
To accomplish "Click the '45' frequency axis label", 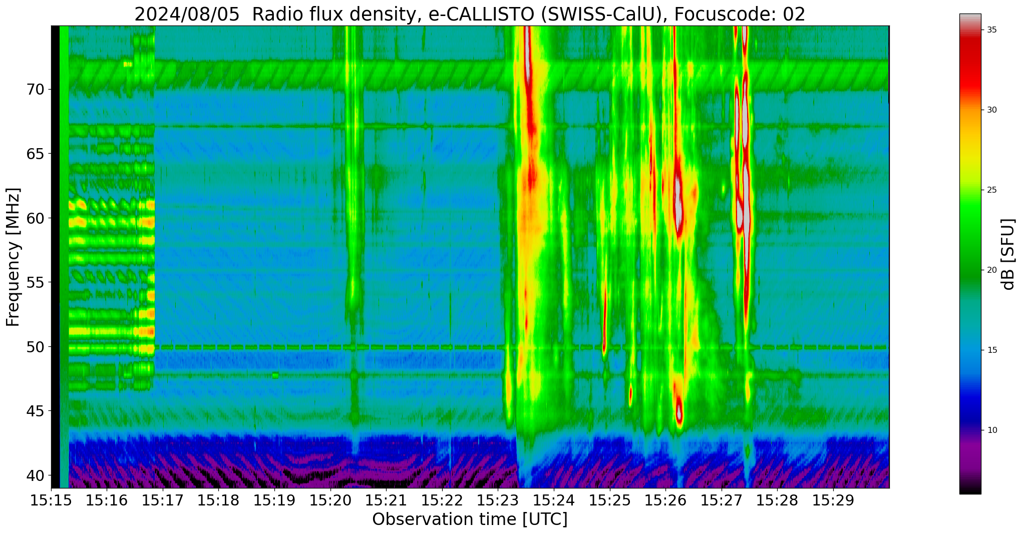I will [35, 411].
